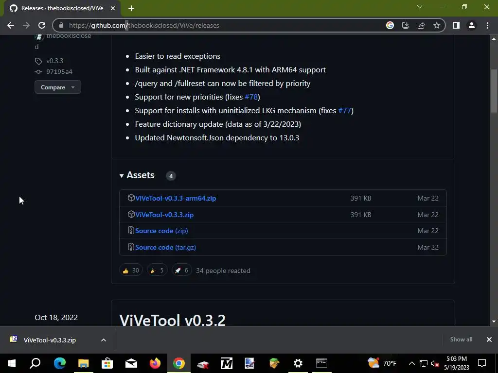Open Microsoft Store from the taskbar
Viewport: 498px width, 373px height.
tap(107, 363)
